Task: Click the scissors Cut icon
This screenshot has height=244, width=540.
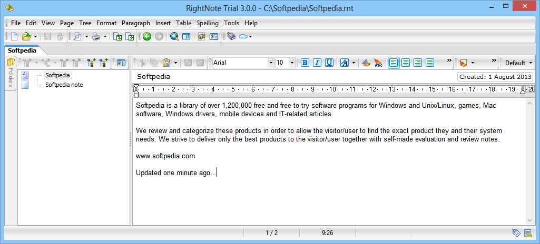Action: [x=142, y=63]
